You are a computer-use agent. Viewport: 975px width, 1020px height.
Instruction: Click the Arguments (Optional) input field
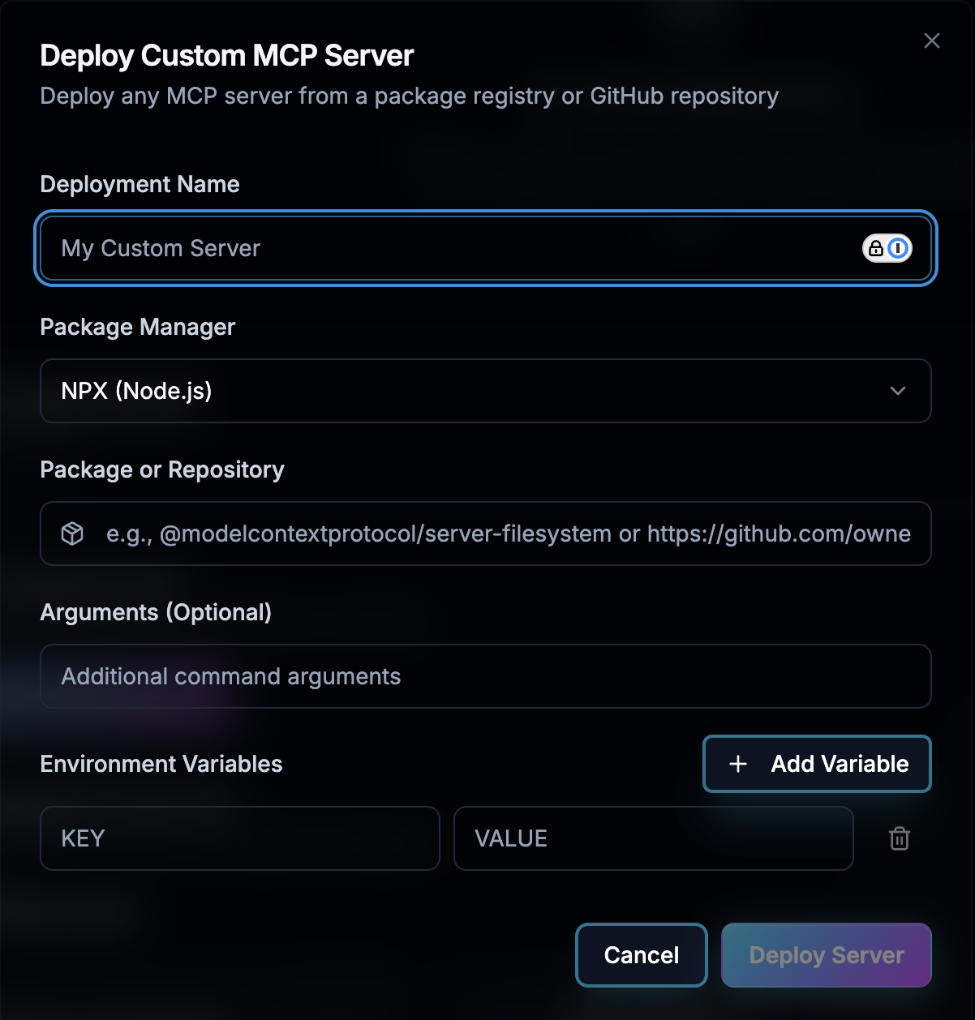[x=485, y=676]
